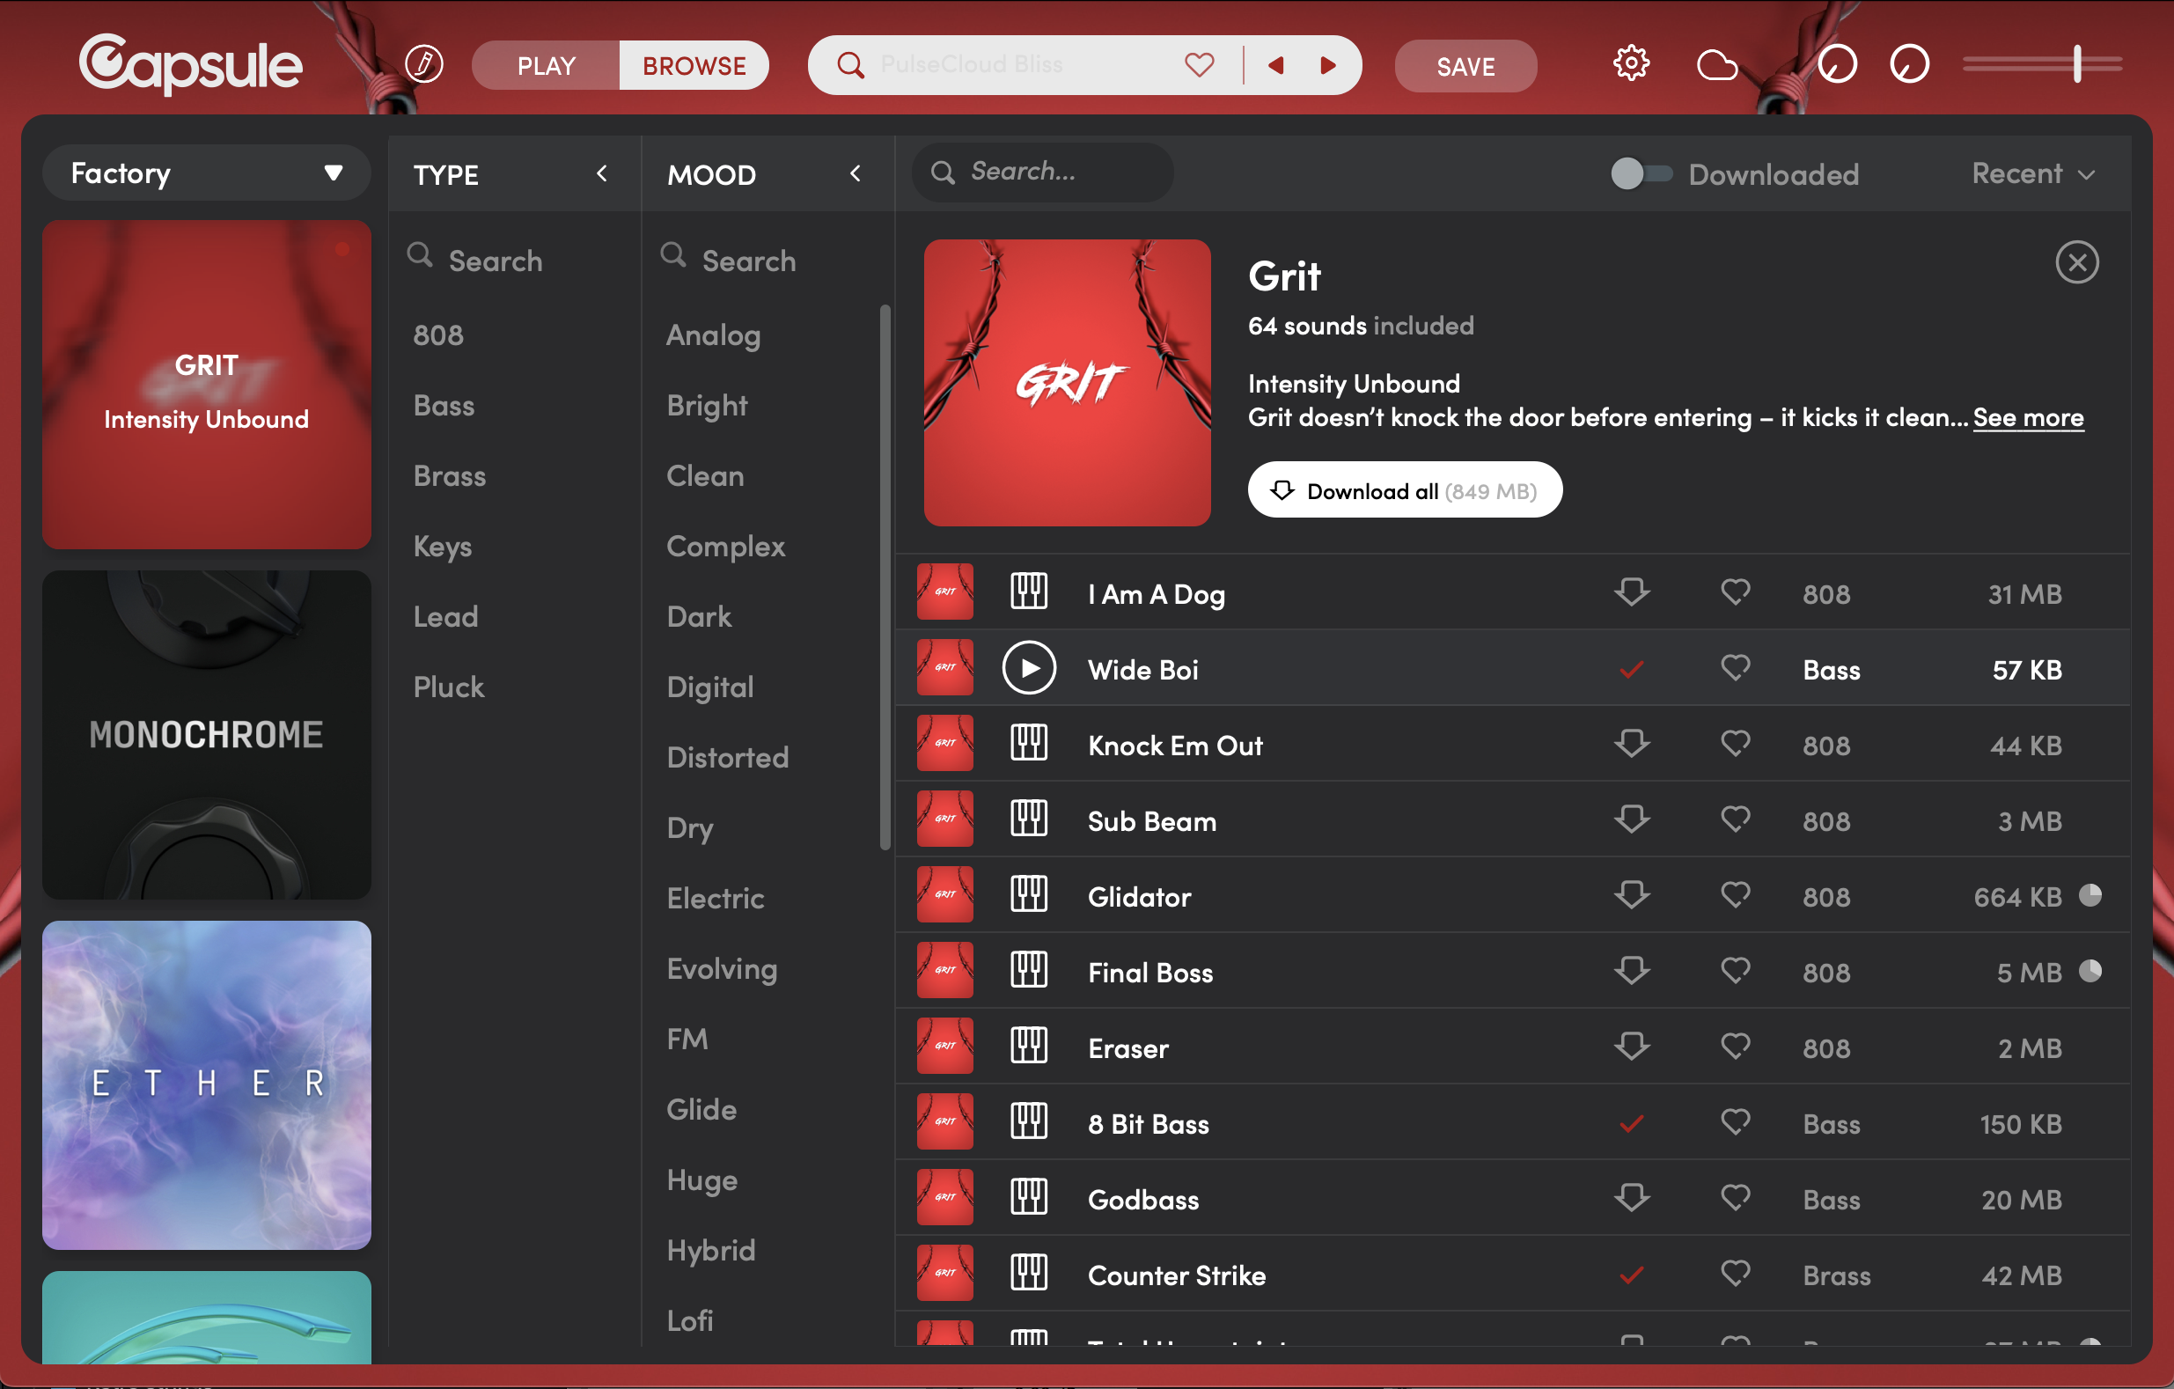This screenshot has height=1389, width=2174.
Task: Click the pencil edit icon near logo
Action: pos(423,64)
